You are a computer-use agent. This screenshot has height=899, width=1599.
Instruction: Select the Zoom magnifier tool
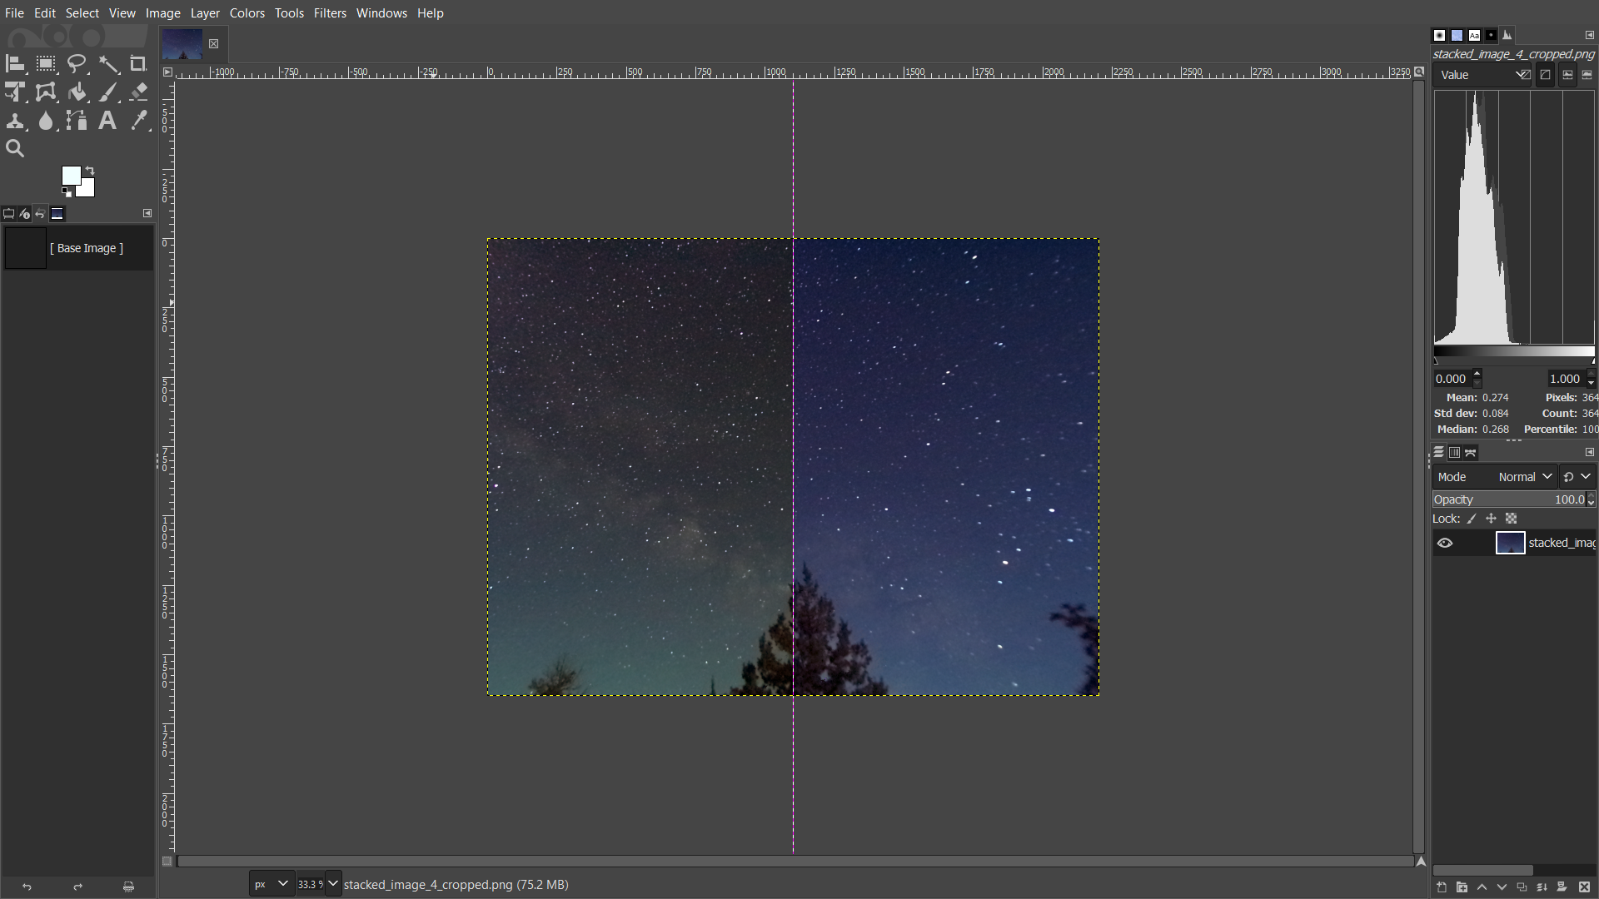click(x=15, y=149)
